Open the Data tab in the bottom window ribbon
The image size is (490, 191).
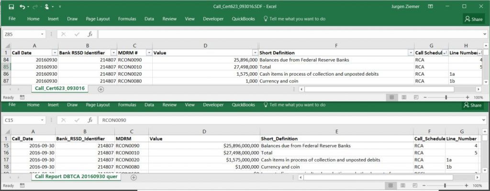[x=149, y=105]
